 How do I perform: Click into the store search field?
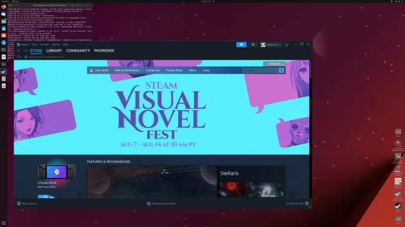[260, 70]
